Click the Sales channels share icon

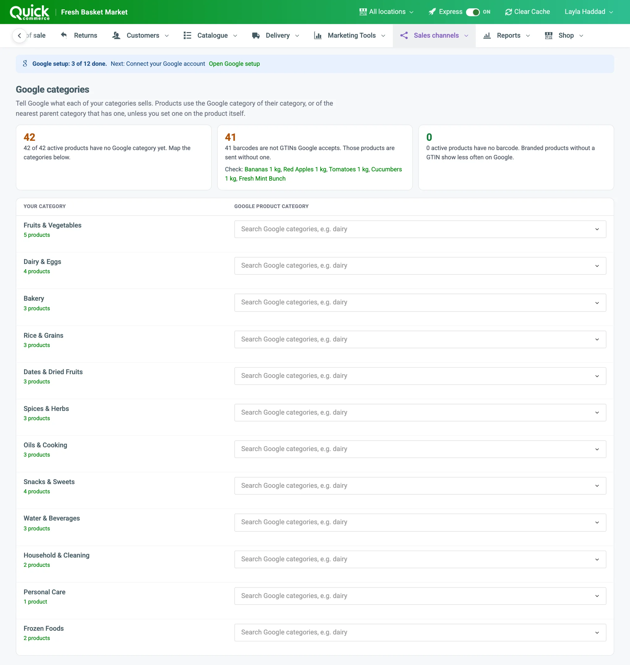click(x=404, y=35)
